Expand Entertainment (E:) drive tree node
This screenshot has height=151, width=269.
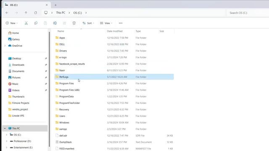click(7, 148)
